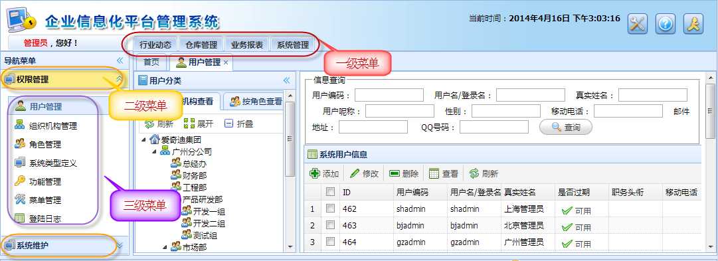Click the main panel vertical scrollbar
The height and width of the screenshot is (261, 718).
pos(710,112)
